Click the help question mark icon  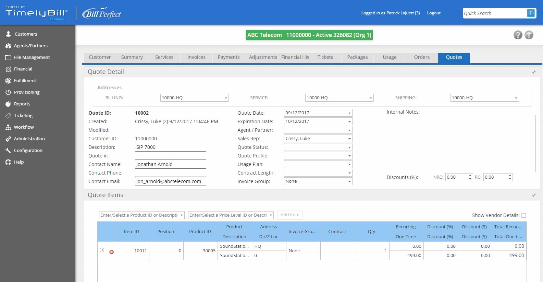pos(518,35)
